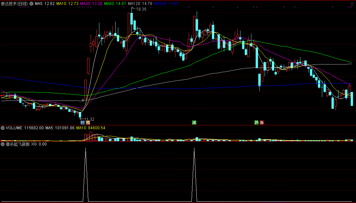Click the MA10: 12.73 label in main chart
356x203 pixels.
[x=68, y=4]
